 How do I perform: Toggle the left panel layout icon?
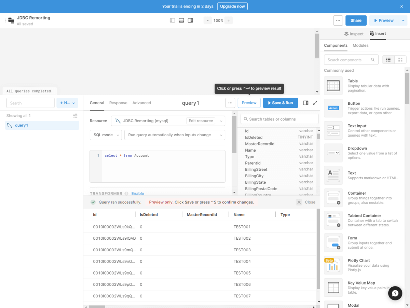click(173, 20)
